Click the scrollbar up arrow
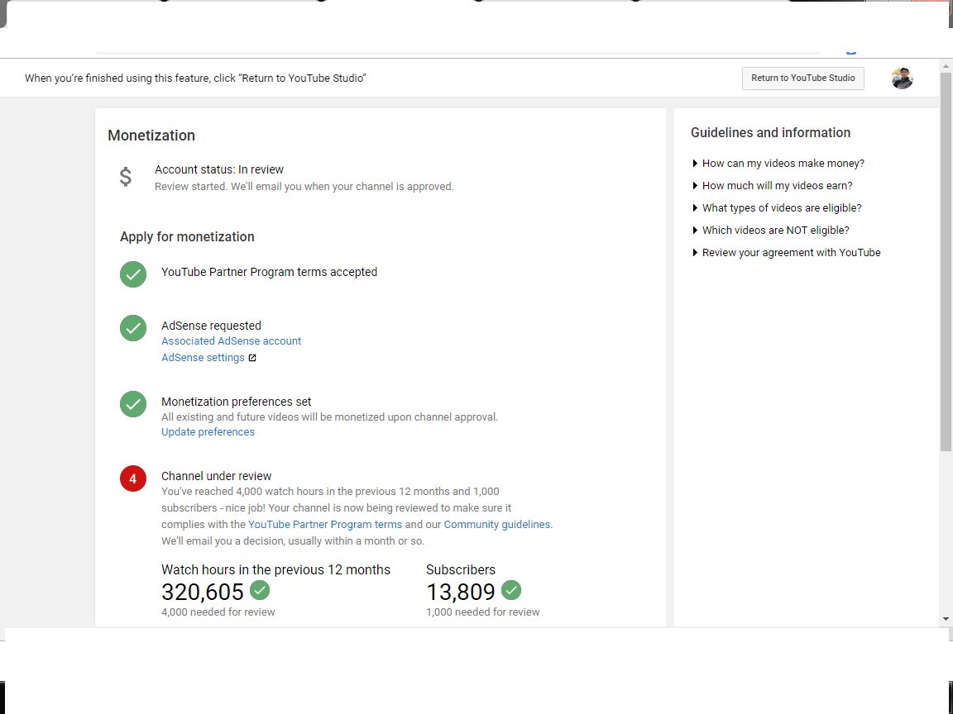 click(946, 65)
